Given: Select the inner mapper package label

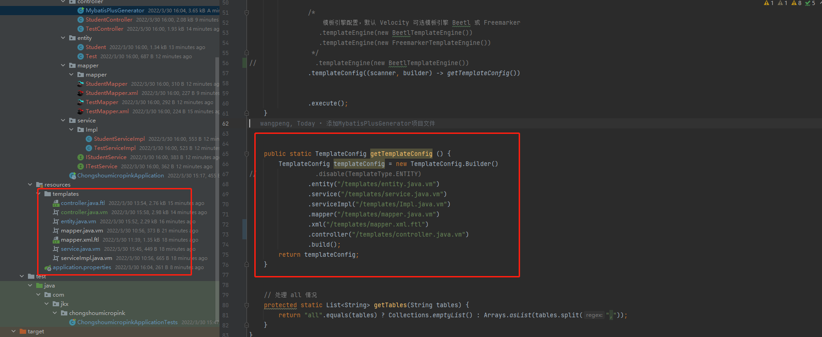Looking at the screenshot, I should point(96,75).
